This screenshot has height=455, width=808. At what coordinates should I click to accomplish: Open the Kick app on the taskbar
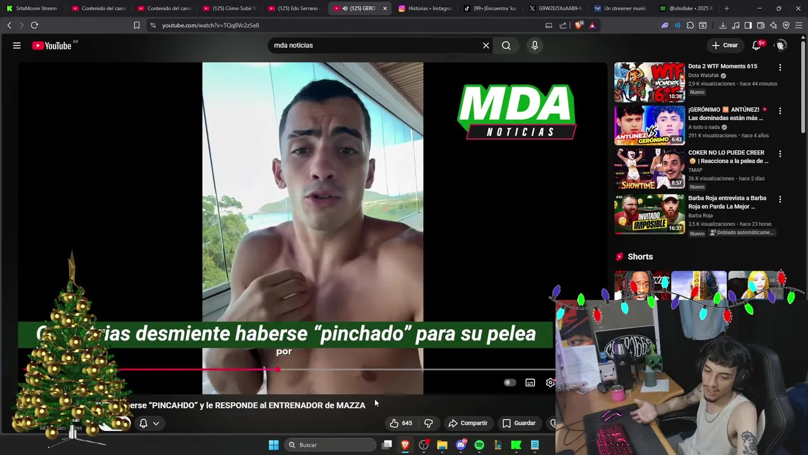tap(516, 445)
